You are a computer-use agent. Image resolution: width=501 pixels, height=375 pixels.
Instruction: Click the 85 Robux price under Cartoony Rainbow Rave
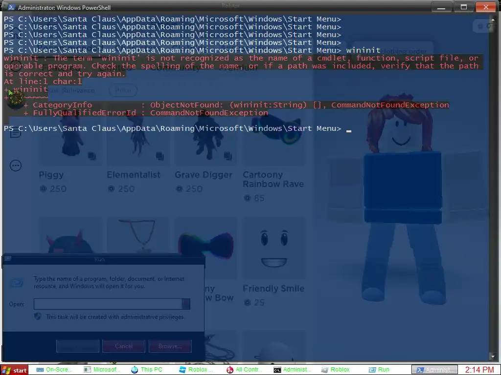[254, 198]
